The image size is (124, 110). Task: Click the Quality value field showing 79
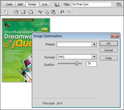pos(91,64)
